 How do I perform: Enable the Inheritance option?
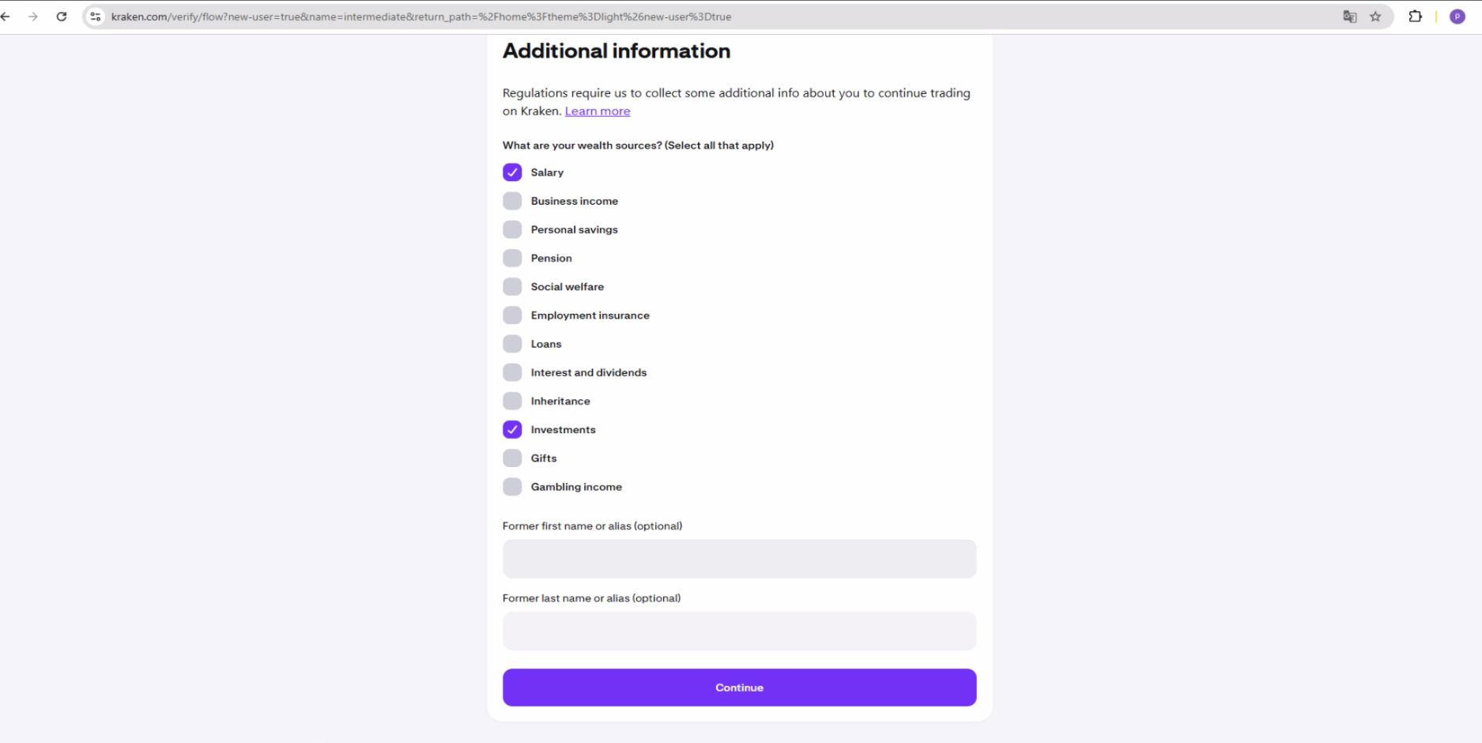[x=512, y=402]
